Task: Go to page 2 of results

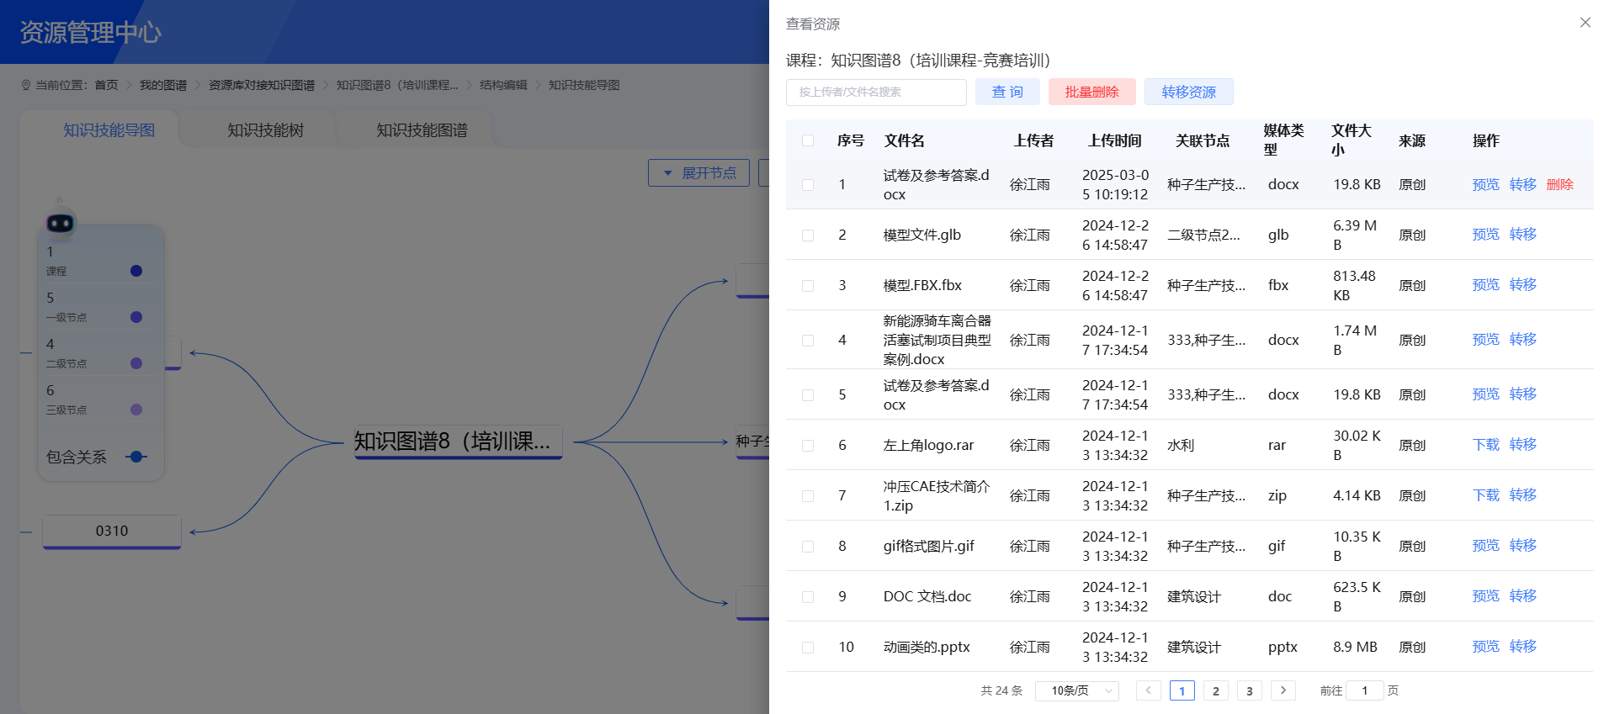Action: click(1215, 690)
